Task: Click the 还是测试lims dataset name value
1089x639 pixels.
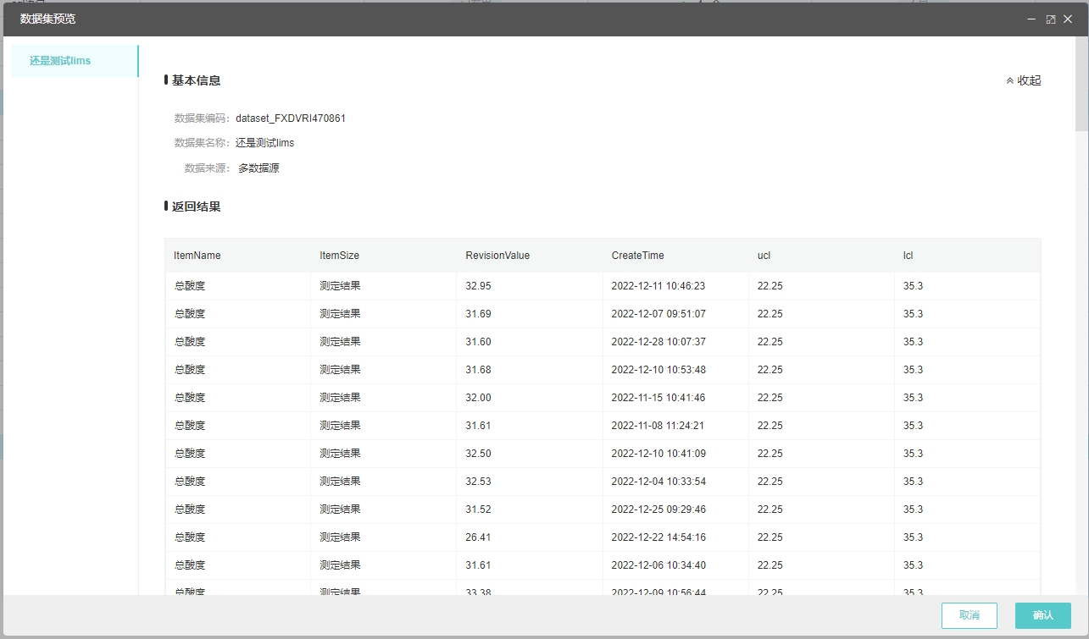Action: (x=265, y=143)
